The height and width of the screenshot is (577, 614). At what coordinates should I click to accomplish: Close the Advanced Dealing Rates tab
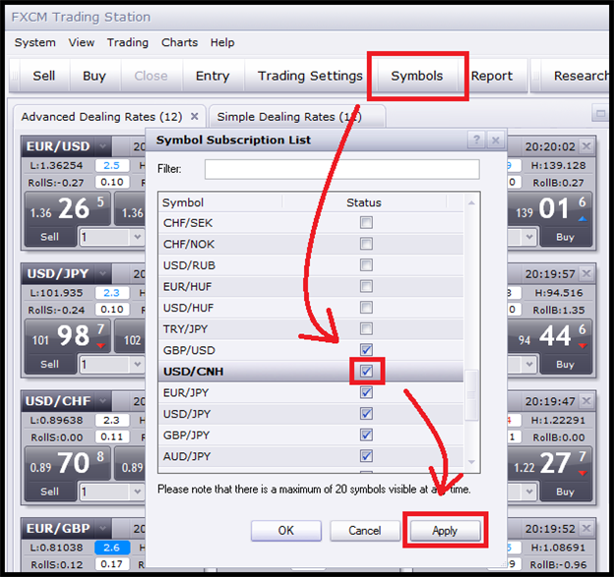click(194, 117)
